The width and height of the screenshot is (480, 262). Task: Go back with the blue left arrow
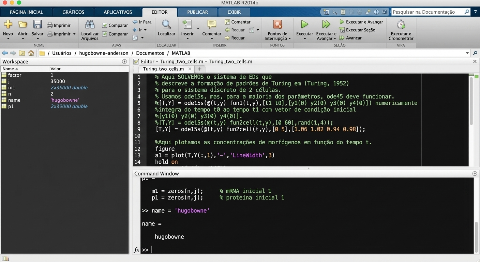coord(5,53)
